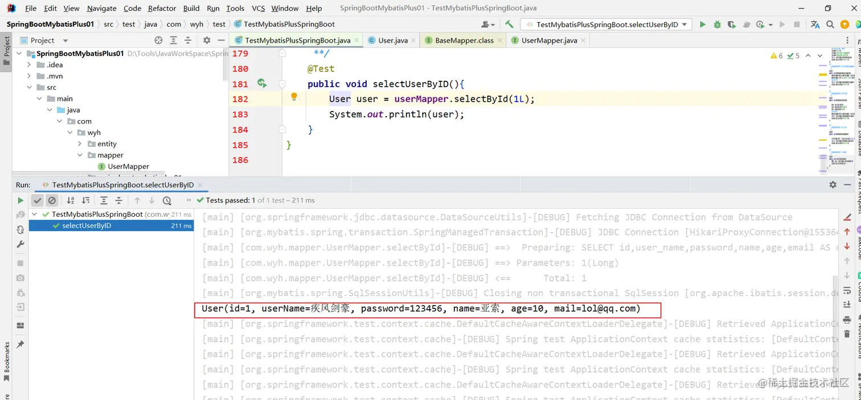Image resolution: width=861 pixels, height=400 pixels.
Task: Expand the .mvn folder
Action: coord(29,76)
